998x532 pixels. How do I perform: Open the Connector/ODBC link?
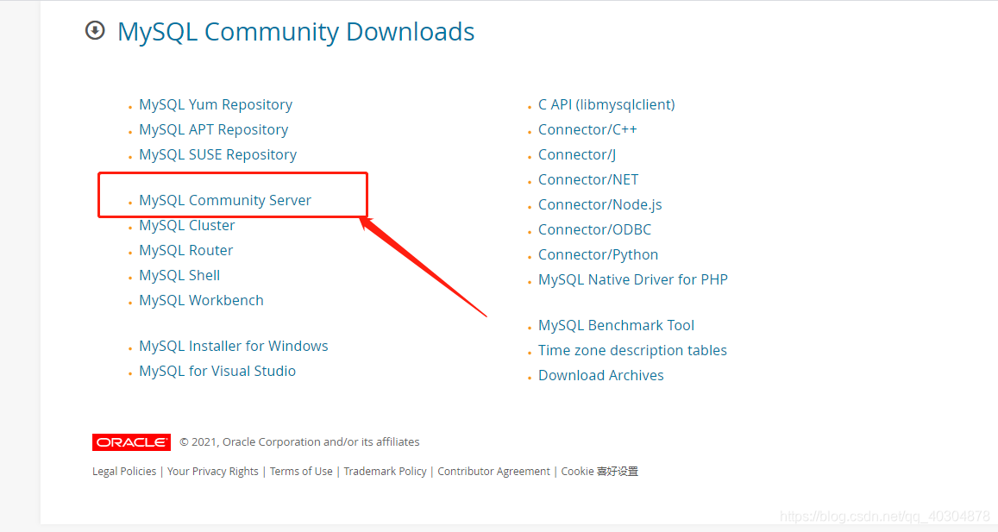click(594, 229)
